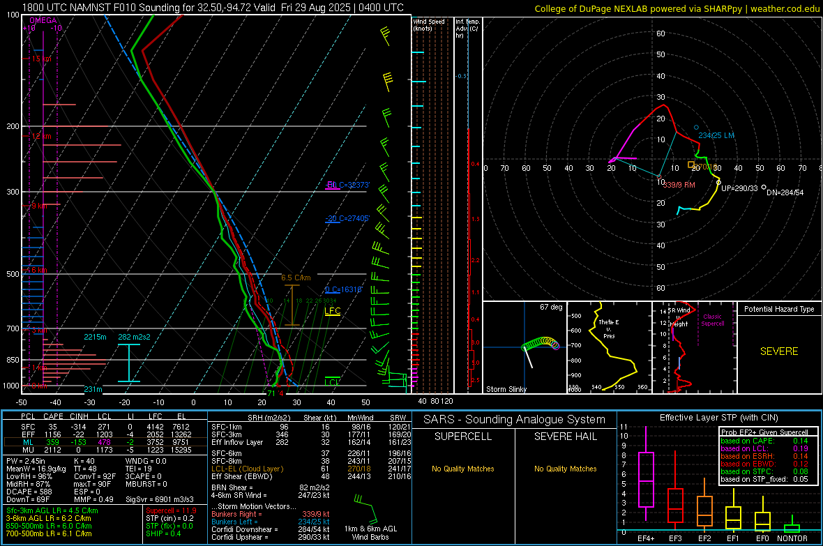Click the 'SFC-1km' SRH row label

(227, 427)
